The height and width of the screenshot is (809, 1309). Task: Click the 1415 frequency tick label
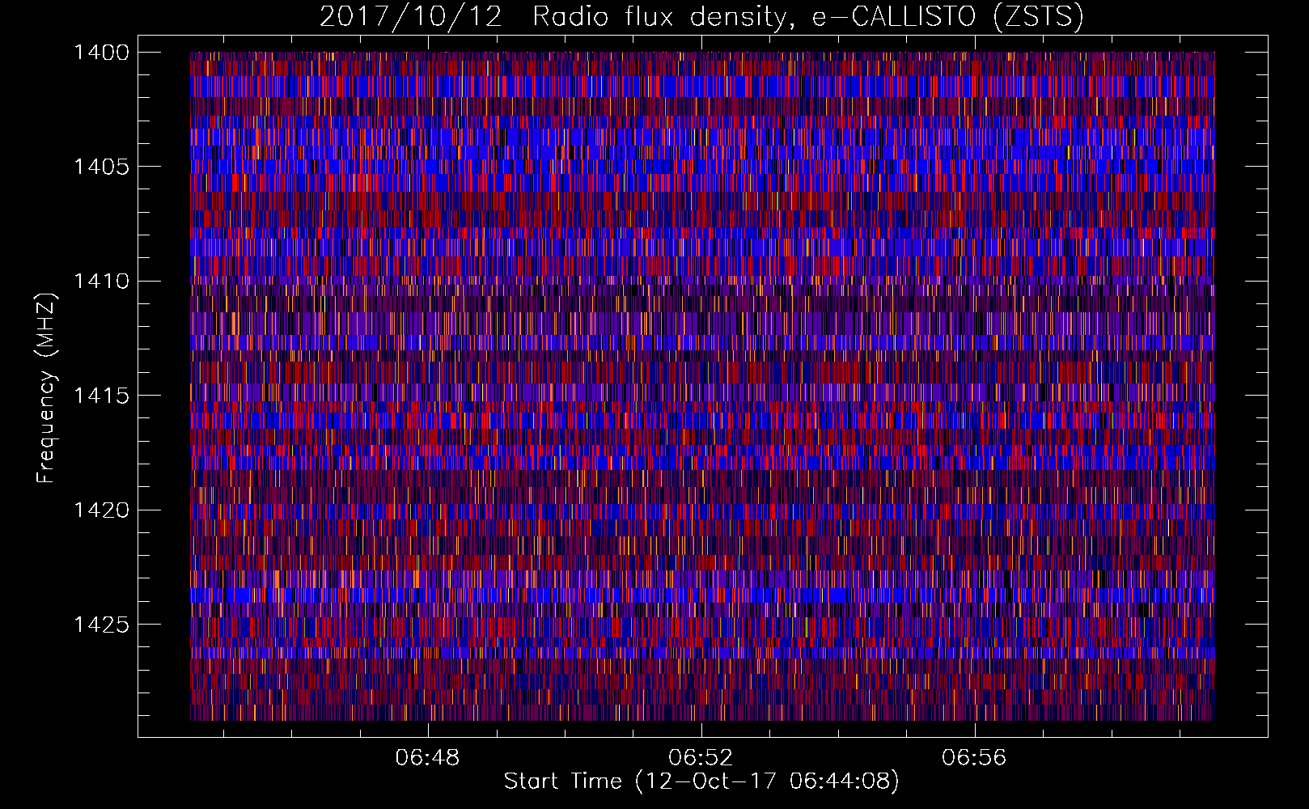pyautogui.click(x=101, y=396)
